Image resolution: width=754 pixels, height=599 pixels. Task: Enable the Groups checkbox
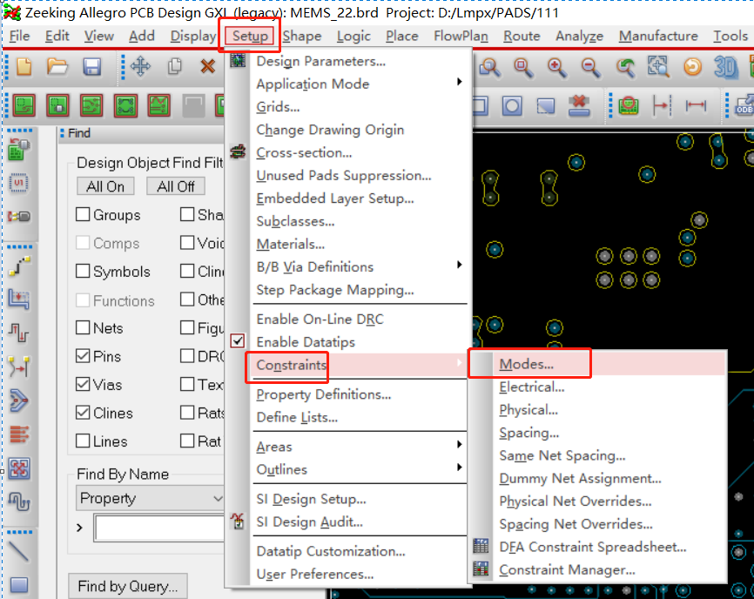83,214
